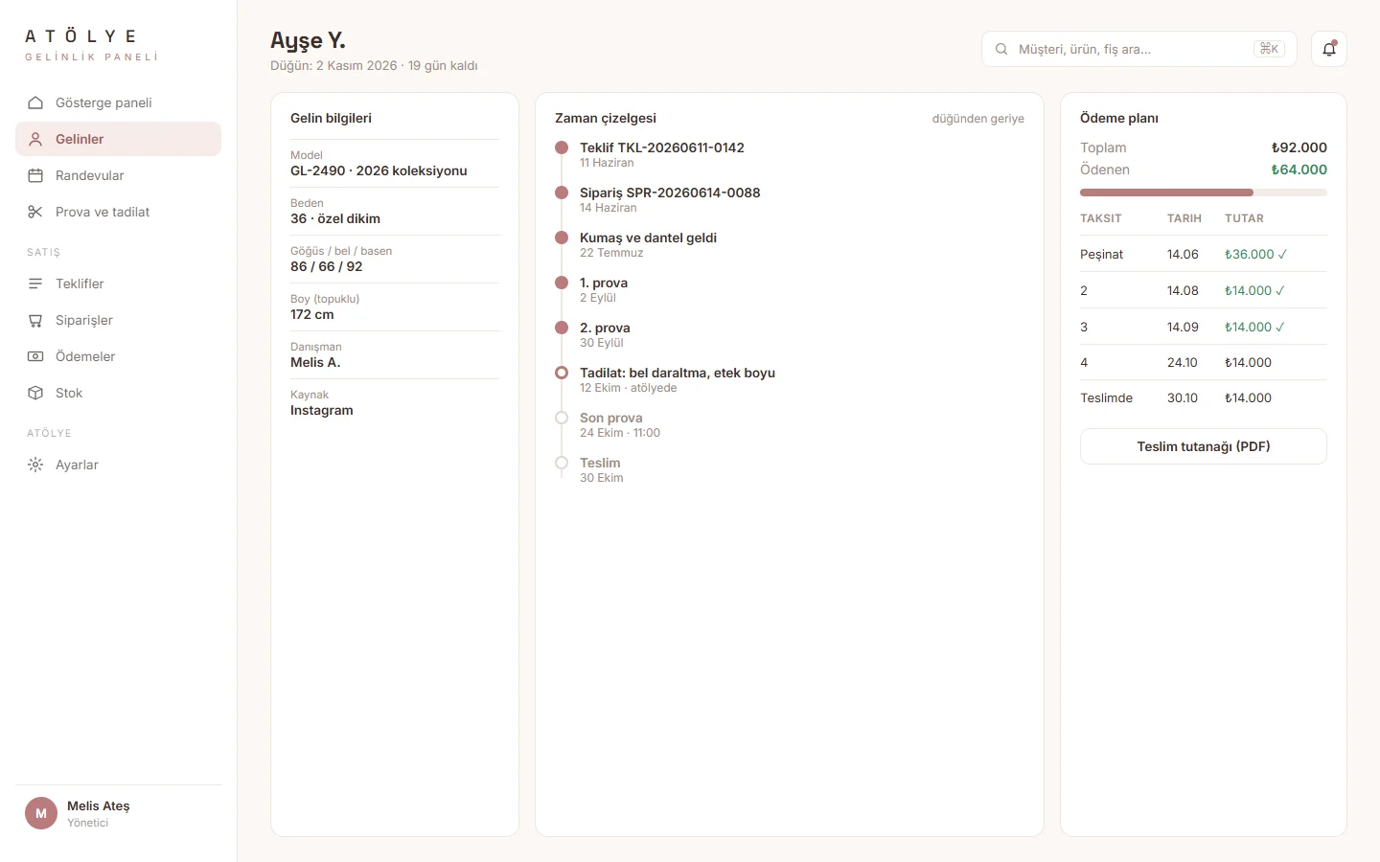
Task: Click the Kumaş ve dantel geldi marker
Action: pos(562,238)
